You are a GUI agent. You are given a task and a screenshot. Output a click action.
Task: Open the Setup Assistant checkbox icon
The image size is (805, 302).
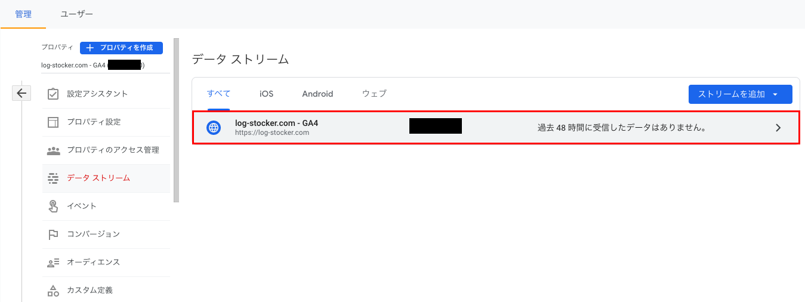53,94
